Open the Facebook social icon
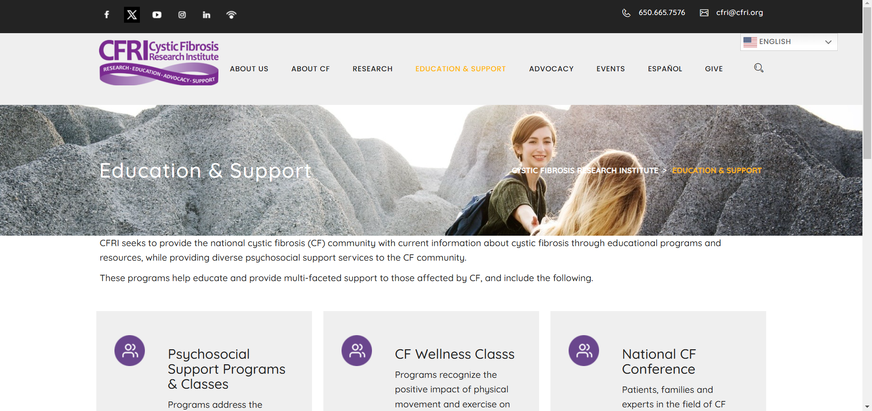 pos(107,15)
